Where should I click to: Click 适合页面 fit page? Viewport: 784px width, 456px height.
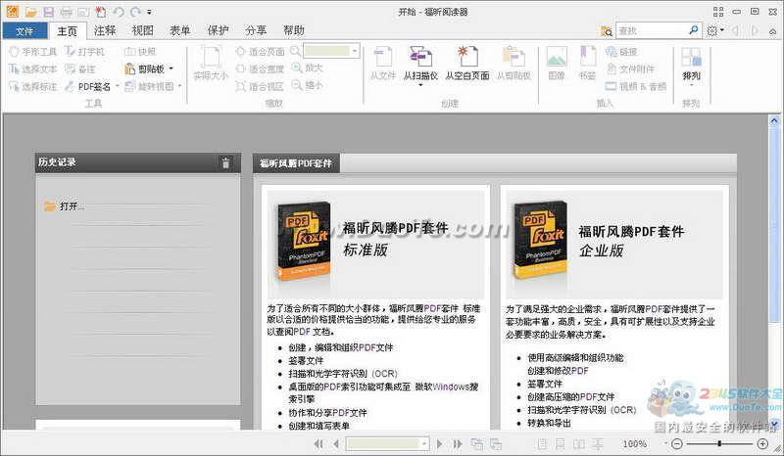coord(260,52)
